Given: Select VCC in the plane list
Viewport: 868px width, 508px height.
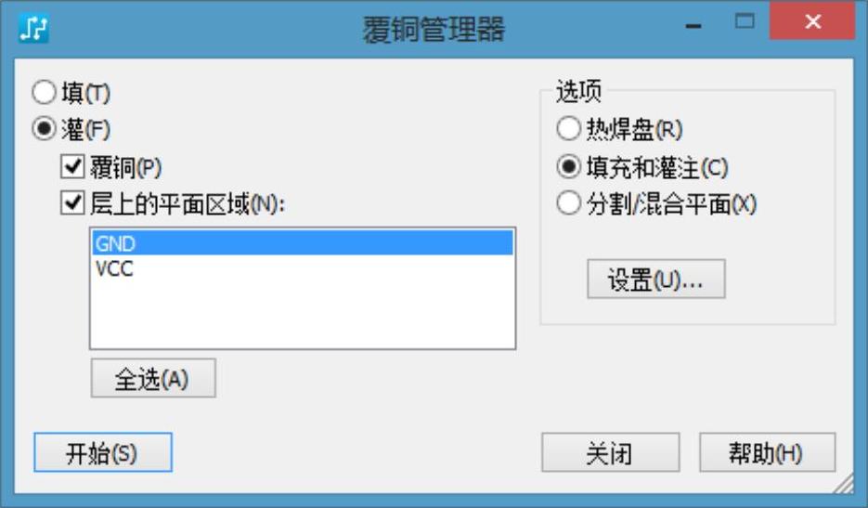Looking at the screenshot, I should pyautogui.click(x=303, y=268).
